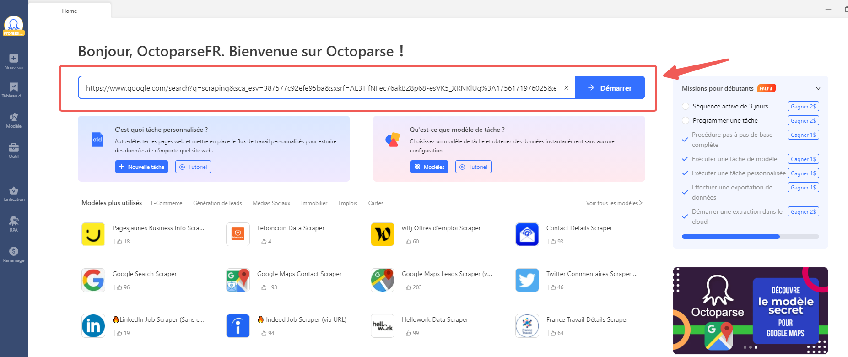Open the Google Maps secret model banner
The image size is (848, 357).
(x=751, y=310)
